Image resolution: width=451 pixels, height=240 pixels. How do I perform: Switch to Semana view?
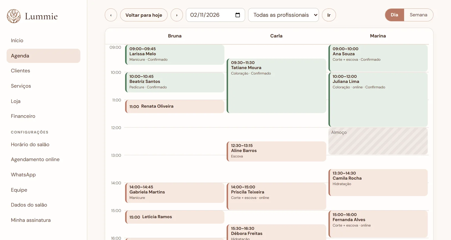419,15
